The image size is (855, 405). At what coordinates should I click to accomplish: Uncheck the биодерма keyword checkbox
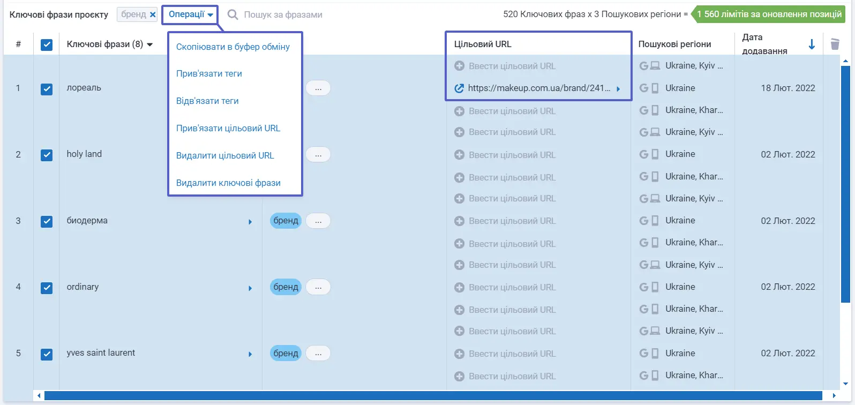[x=47, y=222]
